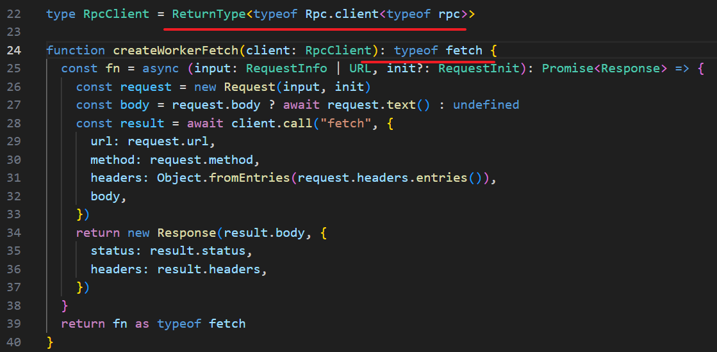The width and height of the screenshot is (717, 352).
Task: Click the "fetch" string literal on line 28
Action: point(346,124)
